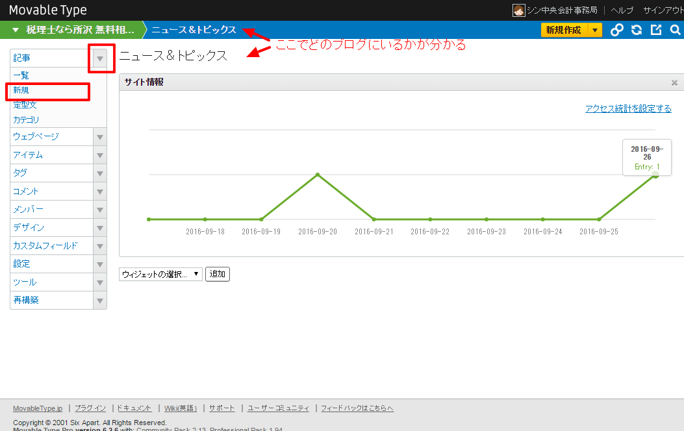Expand the site selector triangle beside 税理士なら所沢
Viewport: 684px width, 431px height.
coord(16,30)
